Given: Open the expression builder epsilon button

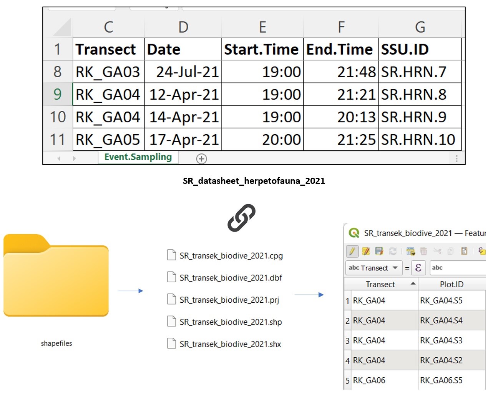Looking at the screenshot, I should (418, 268).
